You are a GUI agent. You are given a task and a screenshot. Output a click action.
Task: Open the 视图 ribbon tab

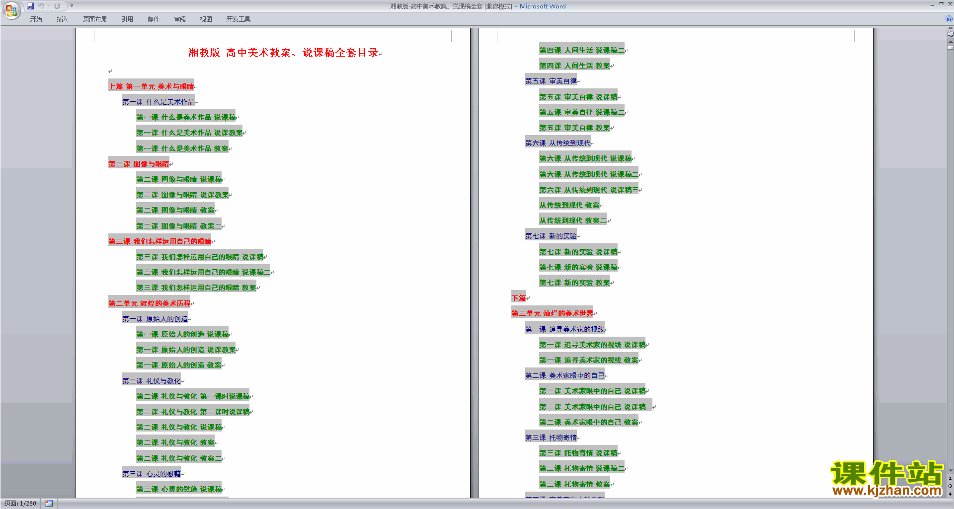tap(206, 19)
